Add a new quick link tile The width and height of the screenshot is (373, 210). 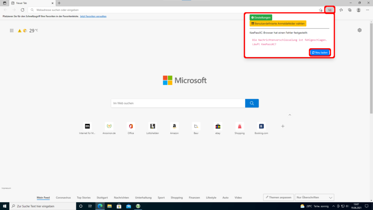[283, 126]
